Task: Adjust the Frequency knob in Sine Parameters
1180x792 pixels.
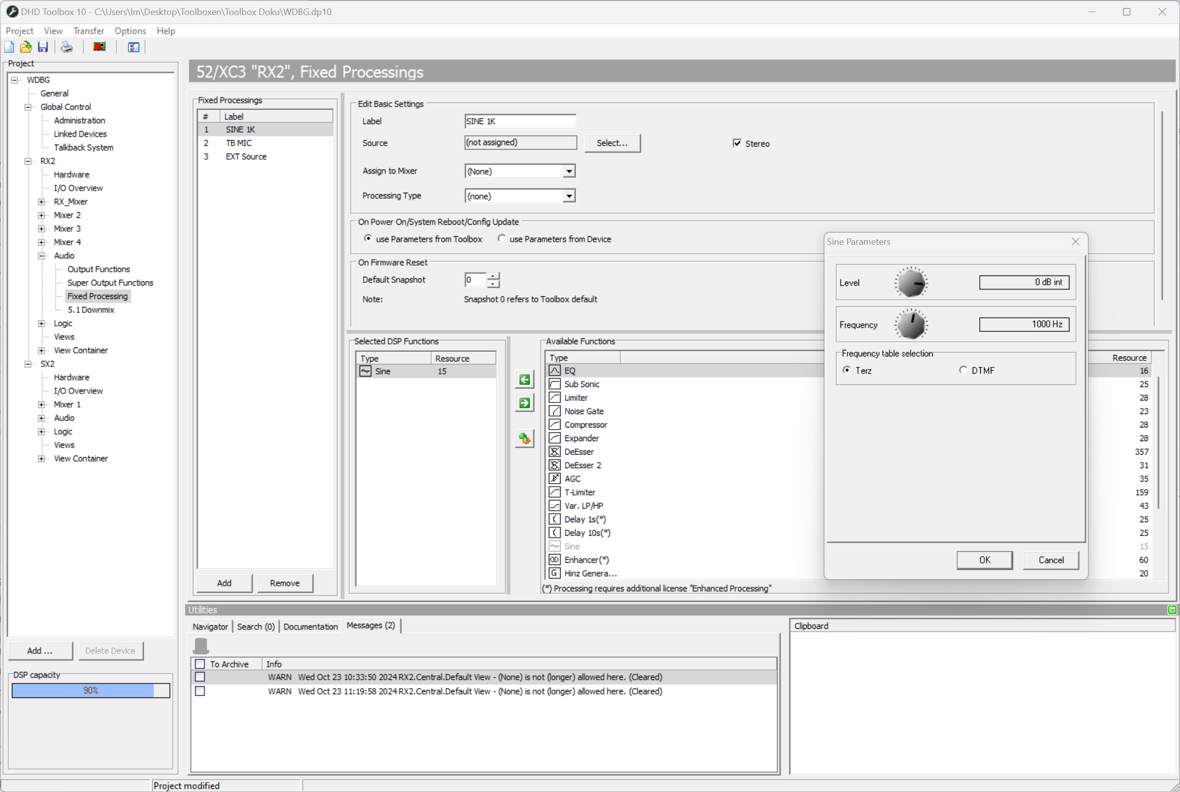Action: 911,324
